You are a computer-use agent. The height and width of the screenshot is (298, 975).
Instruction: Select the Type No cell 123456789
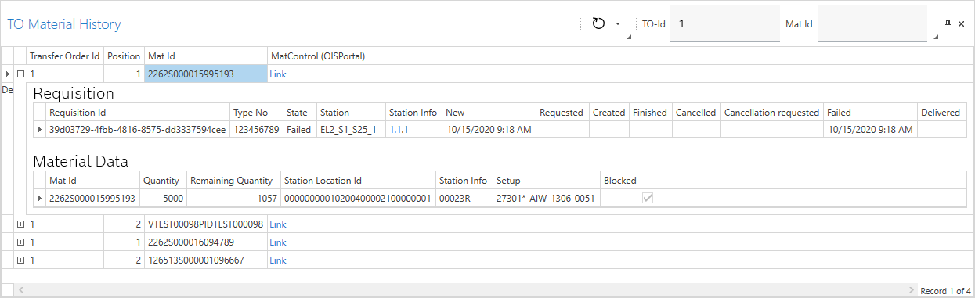pyautogui.click(x=256, y=130)
